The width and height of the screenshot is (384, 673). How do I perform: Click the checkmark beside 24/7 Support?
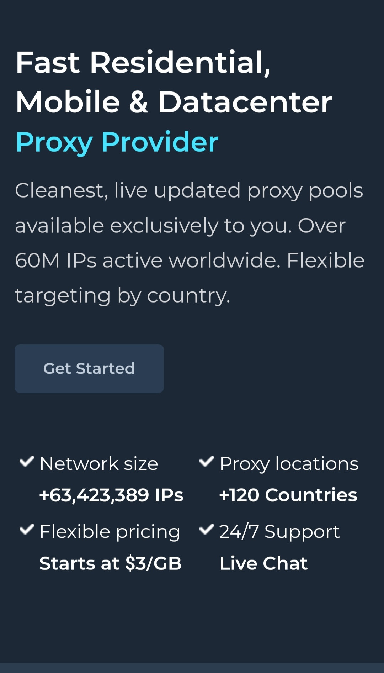coord(207,529)
